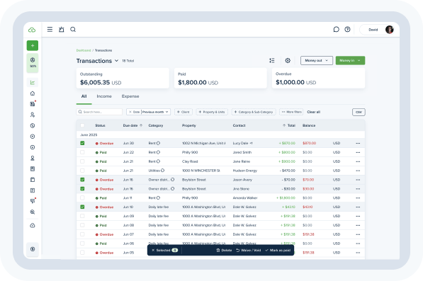Add a Category & Sub-Category filter
The image size is (423, 281).
click(254, 112)
